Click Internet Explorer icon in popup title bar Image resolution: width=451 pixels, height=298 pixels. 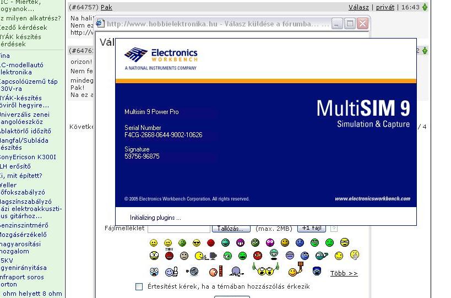(100, 24)
